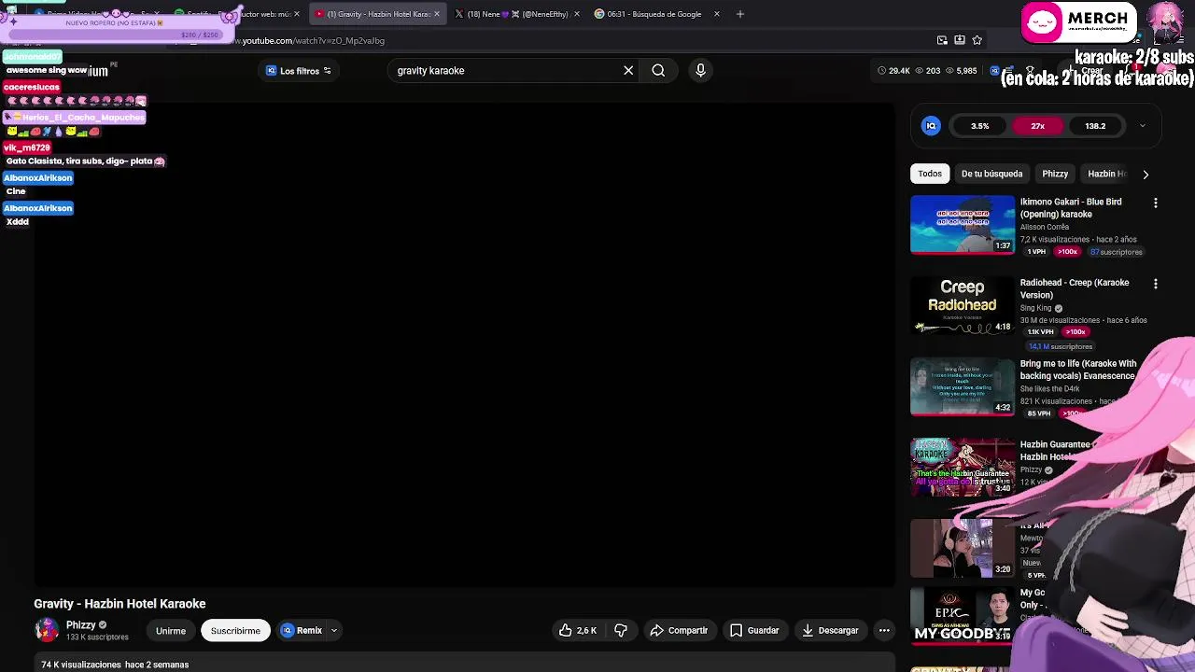1195x672 pixels.
Task: Expand the vidIQ stats panel chevron
Action: point(1142,126)
